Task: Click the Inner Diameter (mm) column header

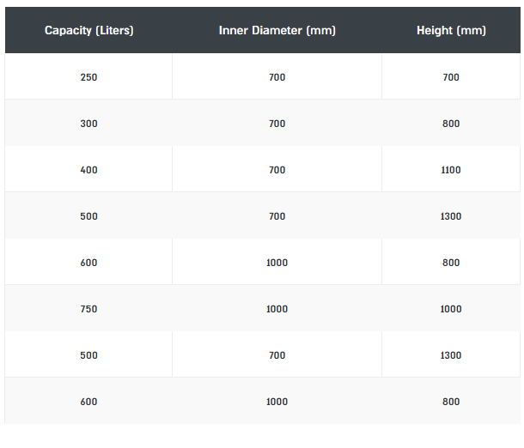Action: click(x=277, y=31)
